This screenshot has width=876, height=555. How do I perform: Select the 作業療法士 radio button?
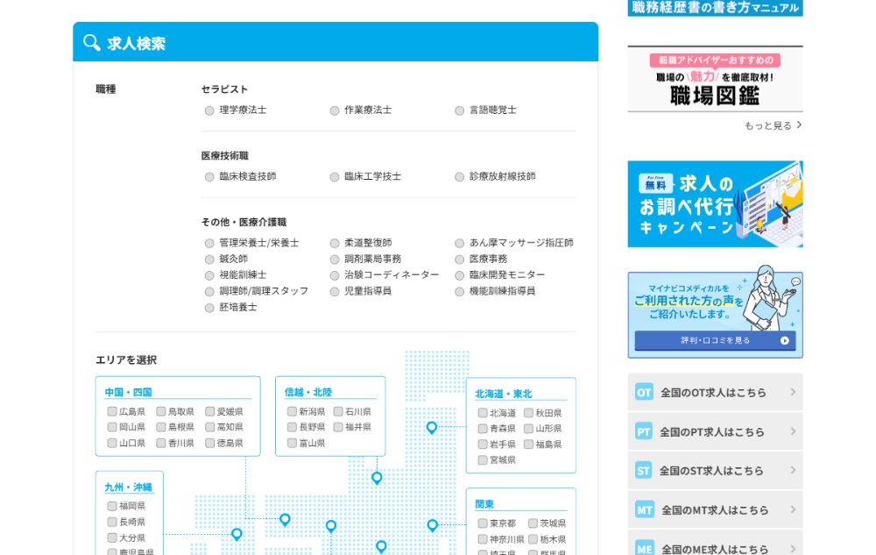click(x=335, y=110)
